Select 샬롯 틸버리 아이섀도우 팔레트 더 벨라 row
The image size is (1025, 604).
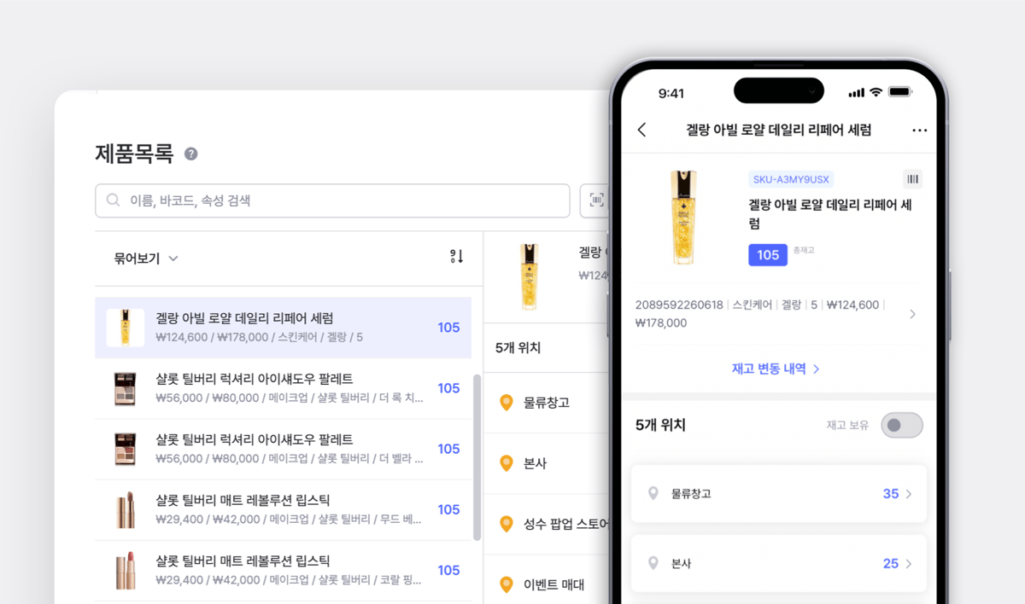pyautogui.click(x=283, y=449)
